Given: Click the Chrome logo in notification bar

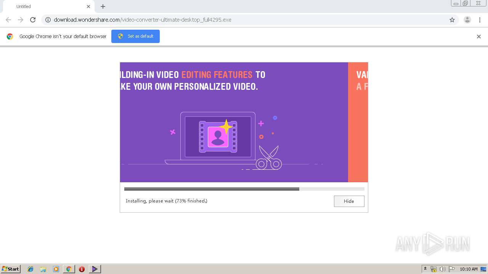Looking at the screenshot, I should (10, 37).
